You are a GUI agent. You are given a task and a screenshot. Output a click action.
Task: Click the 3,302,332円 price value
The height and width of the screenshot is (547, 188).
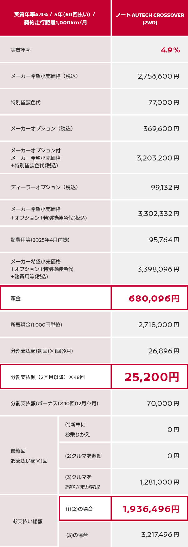point(158,214)
